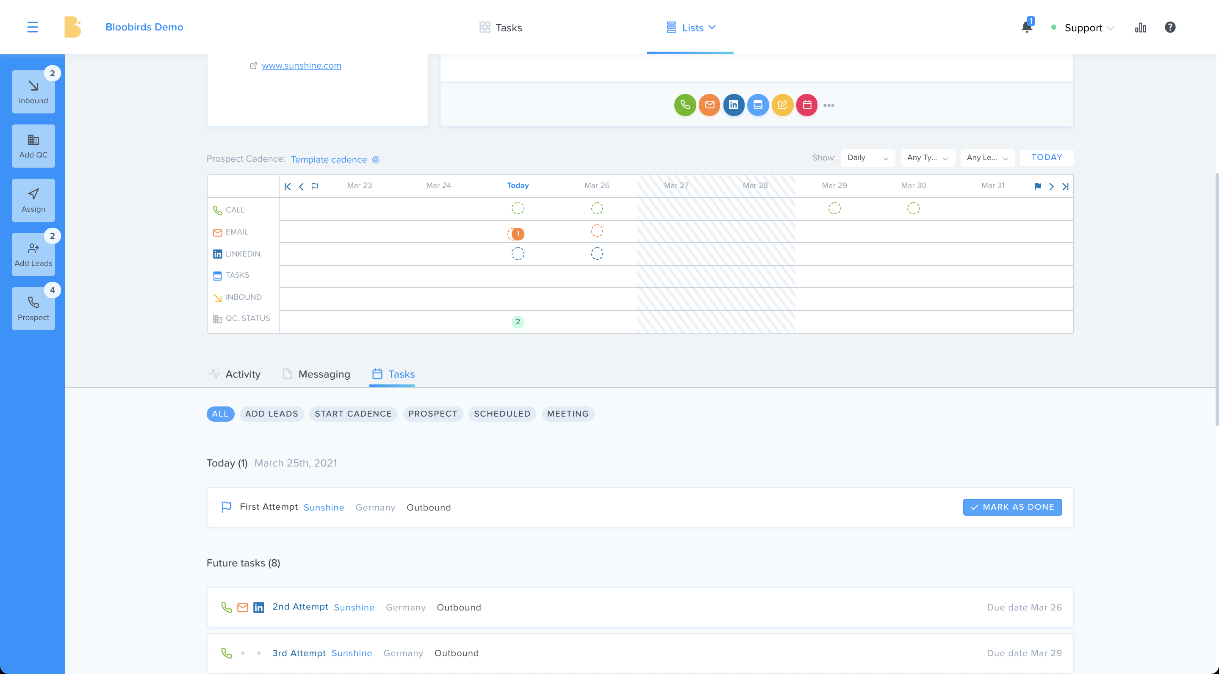The width and height of the screenshot is (1219, 674).
Task: Click the call marker on Today
Action: click(518, 208)
